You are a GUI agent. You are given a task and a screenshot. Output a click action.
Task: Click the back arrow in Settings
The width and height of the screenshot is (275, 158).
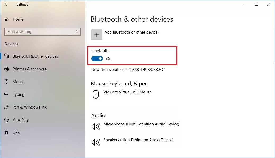[7, 4]
